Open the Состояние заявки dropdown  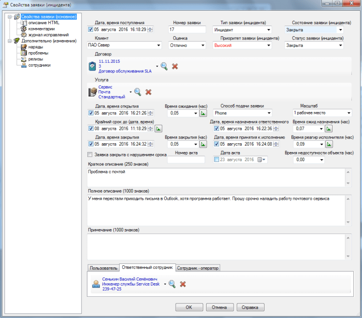pos(341,30)
